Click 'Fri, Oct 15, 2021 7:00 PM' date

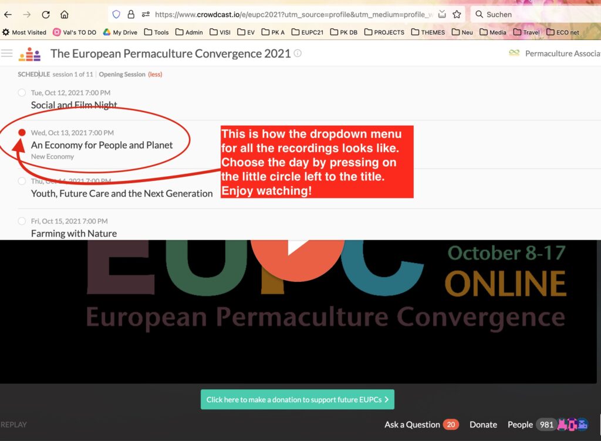pos(69,221)
